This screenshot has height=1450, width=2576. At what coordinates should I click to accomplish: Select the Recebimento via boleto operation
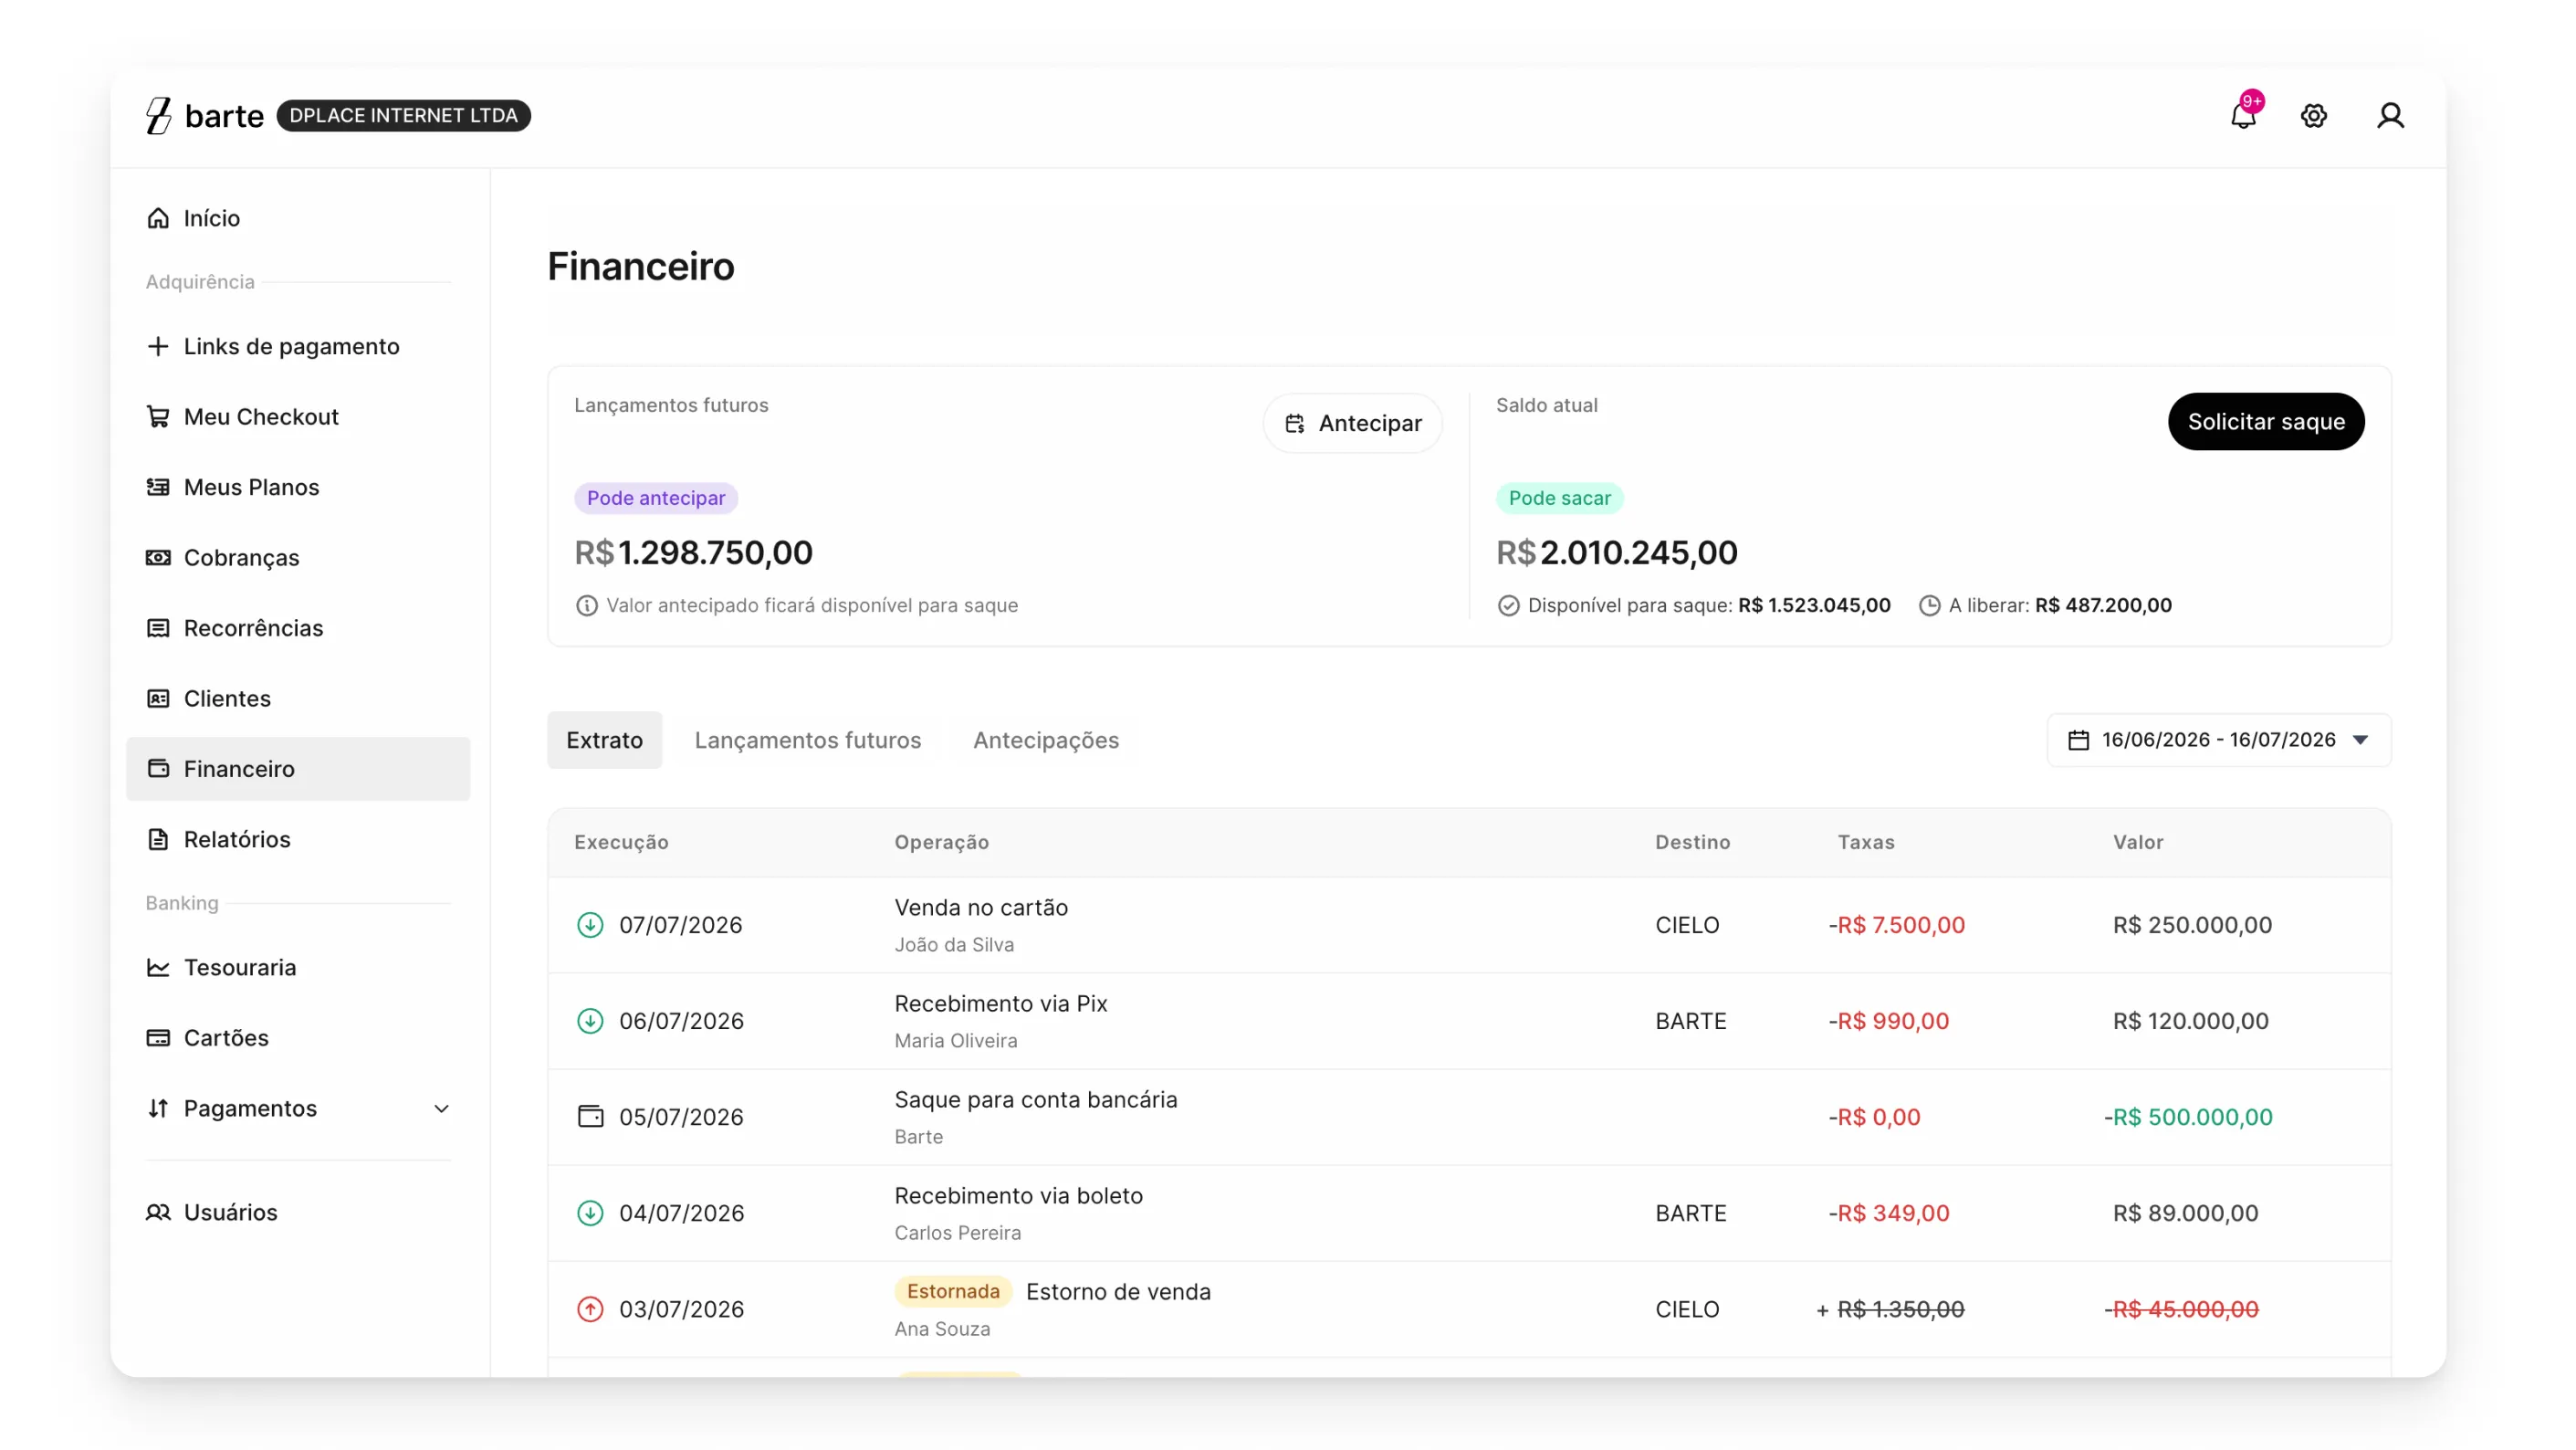point(1018,1195)
